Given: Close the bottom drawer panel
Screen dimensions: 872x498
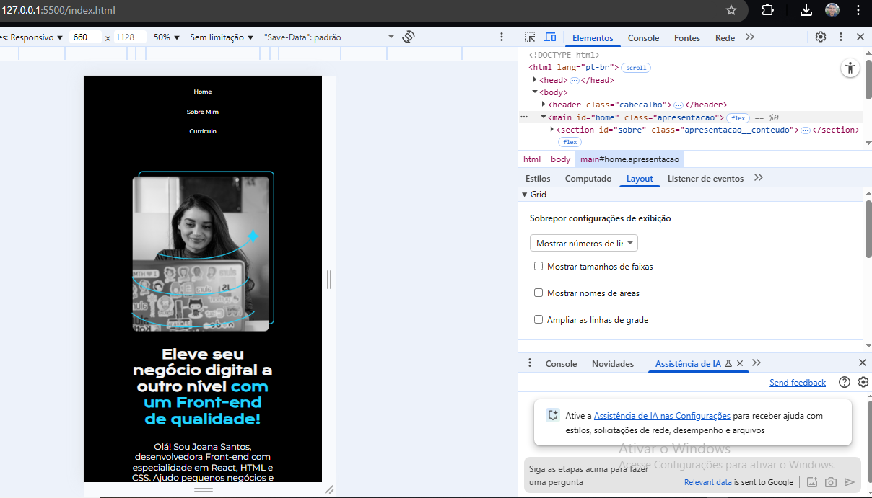Looking at the screenshot, I should tap(863, 363).
